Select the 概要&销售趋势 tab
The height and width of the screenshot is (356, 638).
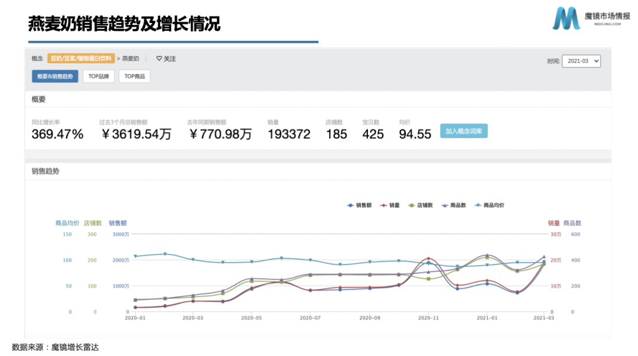click(x=55, y=76)
